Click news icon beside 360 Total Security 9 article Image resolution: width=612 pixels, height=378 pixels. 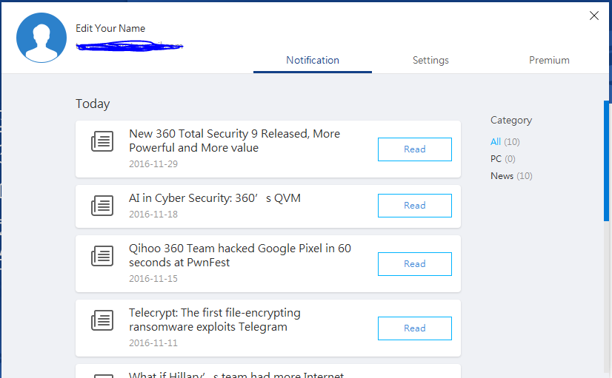(102, 141)
